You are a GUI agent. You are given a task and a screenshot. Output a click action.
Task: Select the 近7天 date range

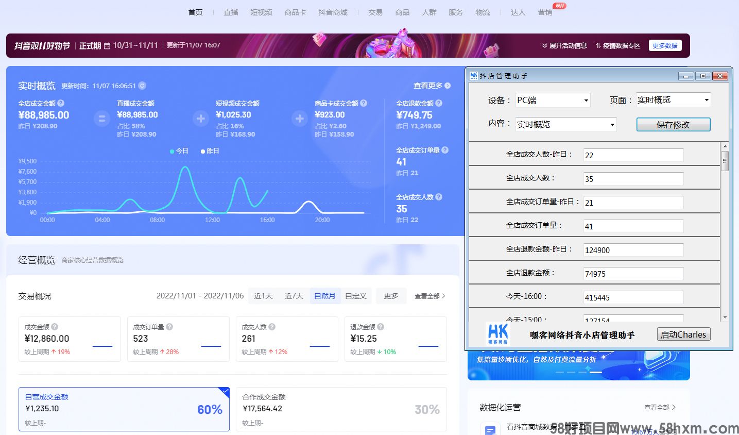click(x=294, y=296)
